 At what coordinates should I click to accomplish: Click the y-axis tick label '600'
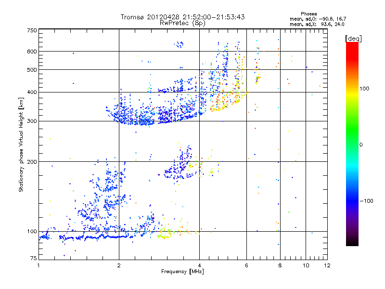click(32, 52)
